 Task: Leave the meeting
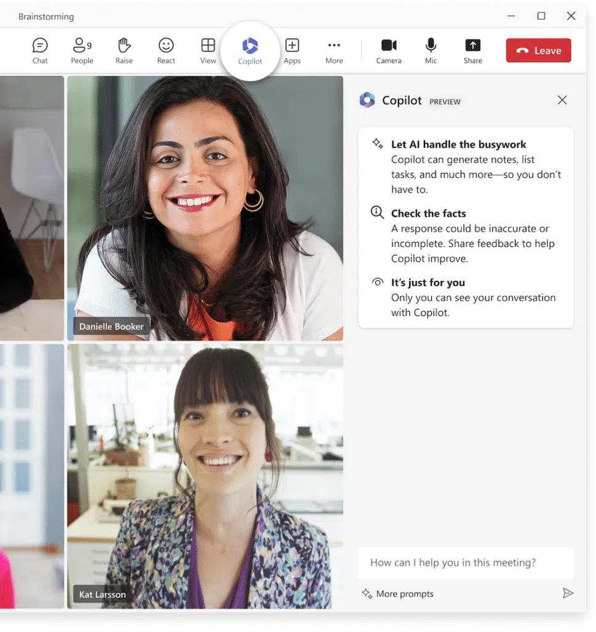coord(539,51)
